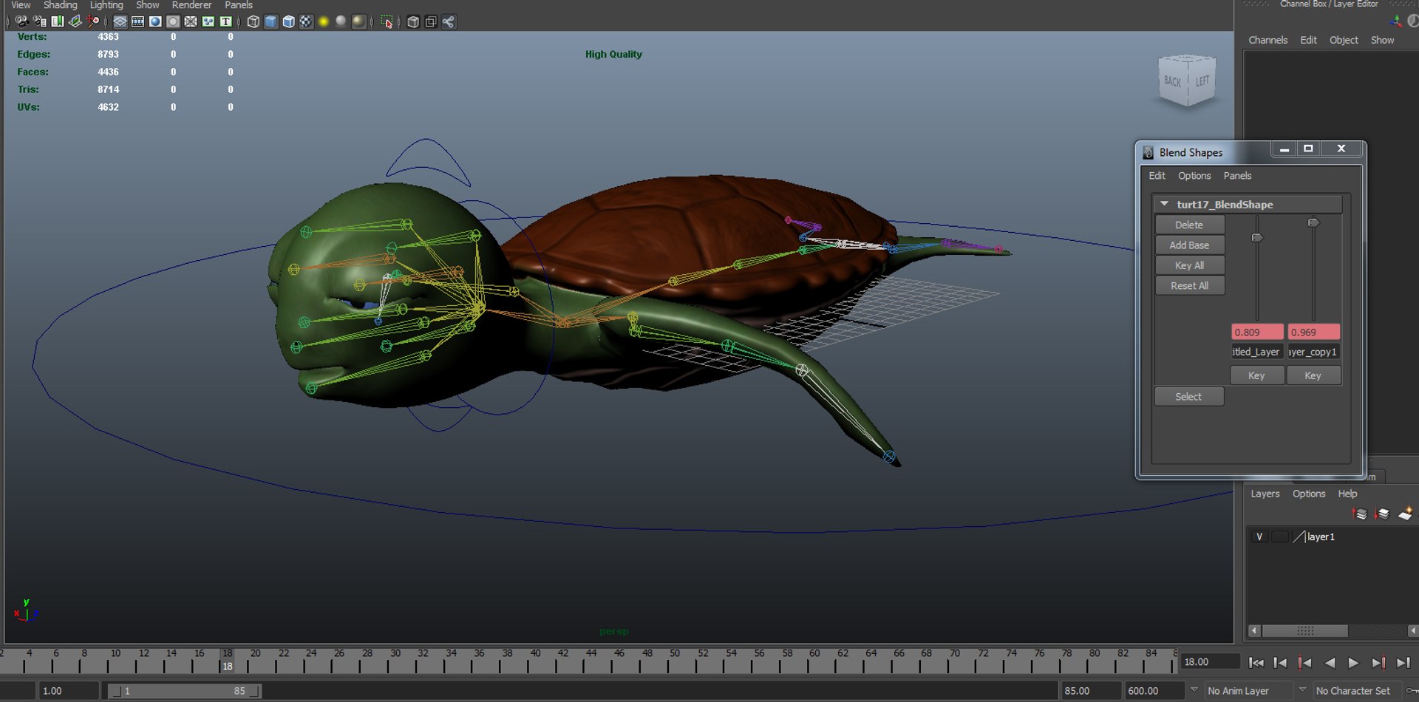The height and width of the screenshot is (702, 1419).
Task: Open Channels menu in Channel Box
Action: pyautogui.click(x=1267, y=40)
